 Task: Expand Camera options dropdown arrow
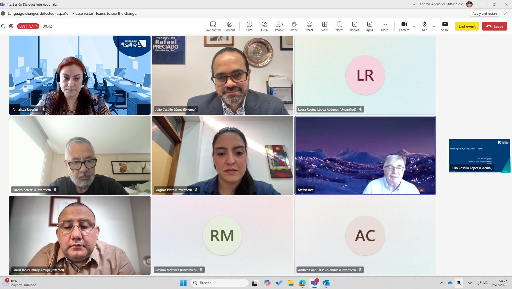(x=414, y=26)
